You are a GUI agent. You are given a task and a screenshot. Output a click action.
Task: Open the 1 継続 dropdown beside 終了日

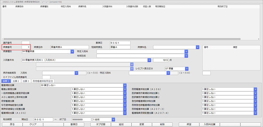tap(113, 119)
